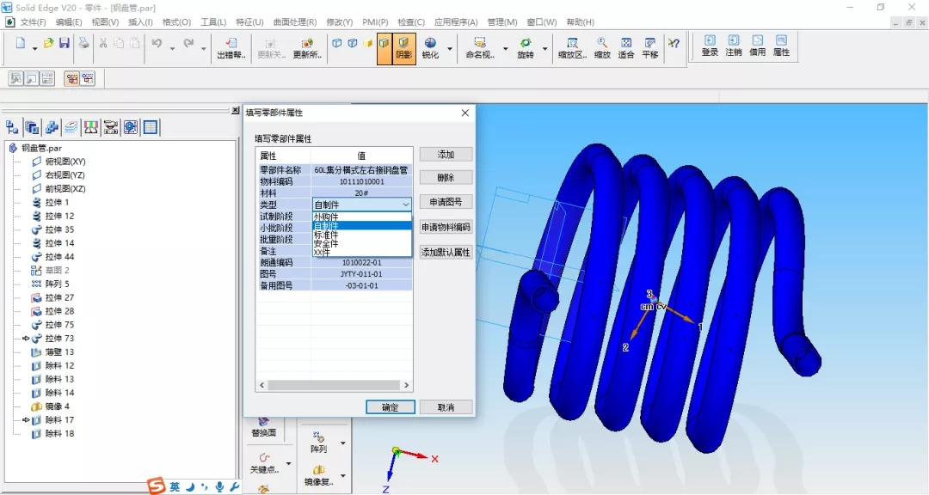
Task: Open the 类型 combo box dropdown arrow
Action: (x=405, y=205)
